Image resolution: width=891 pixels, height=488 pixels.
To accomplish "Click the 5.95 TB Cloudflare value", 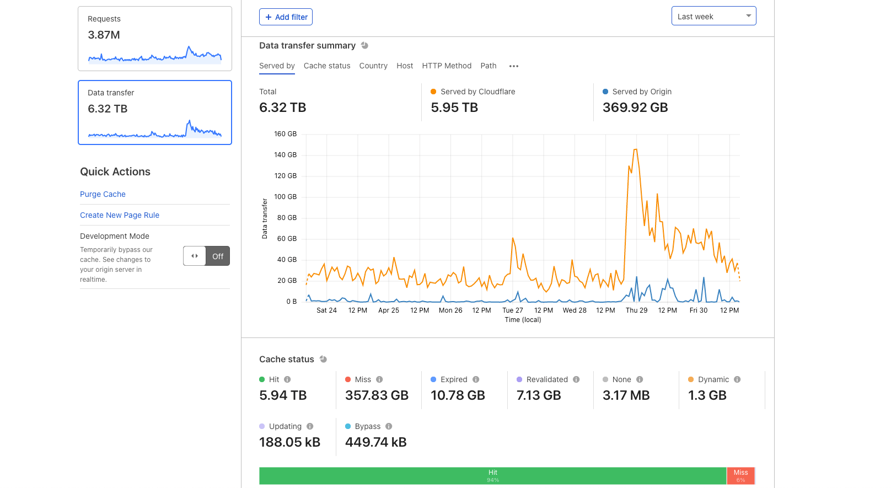I will tap(454, 108).
